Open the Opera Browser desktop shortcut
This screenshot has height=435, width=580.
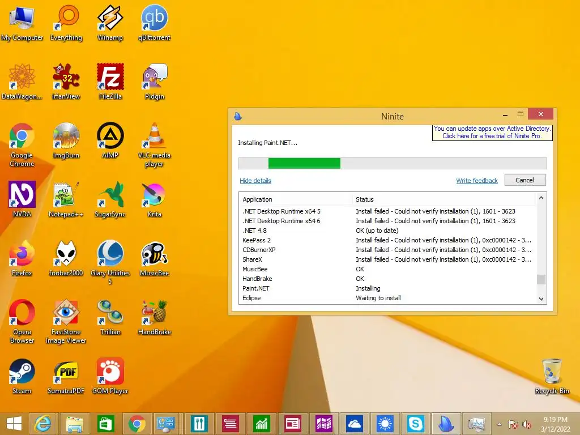coord(22,321)
